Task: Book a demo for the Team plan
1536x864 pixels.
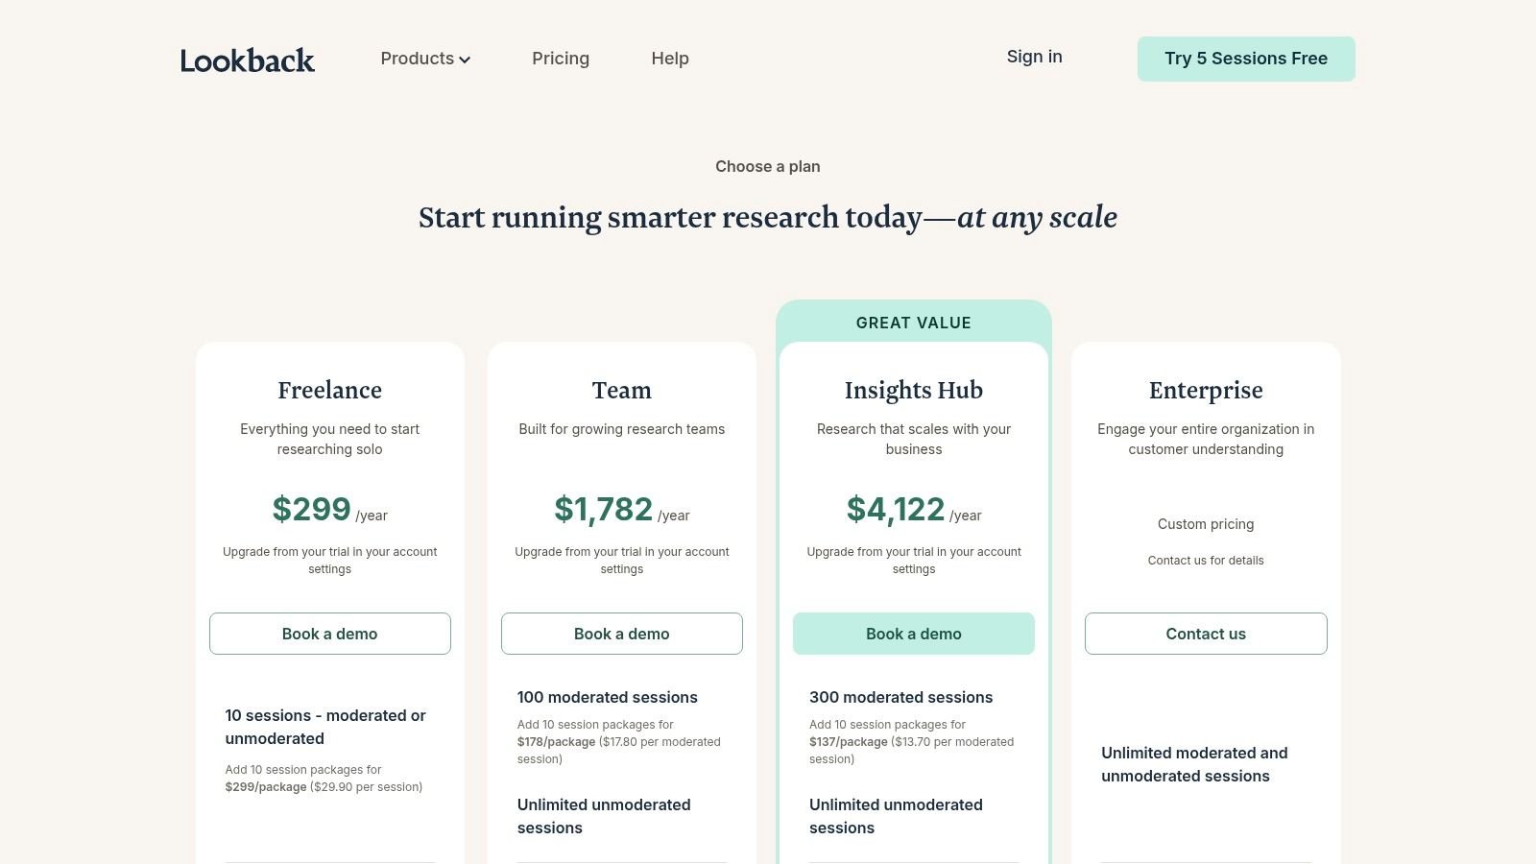Action: pos(621,634)
